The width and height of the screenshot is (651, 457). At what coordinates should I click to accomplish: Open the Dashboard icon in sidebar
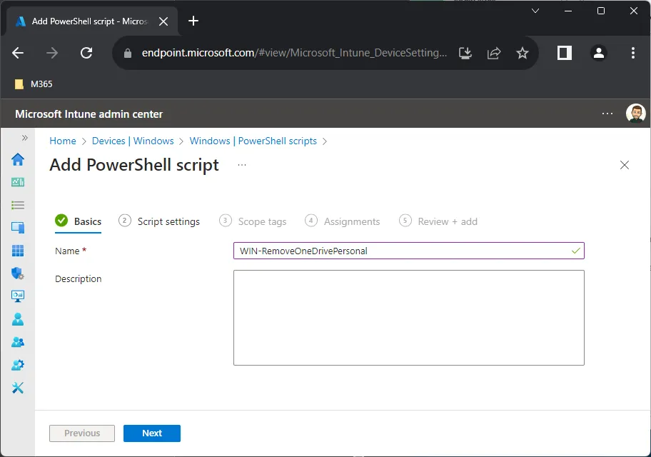click(18, 182)
